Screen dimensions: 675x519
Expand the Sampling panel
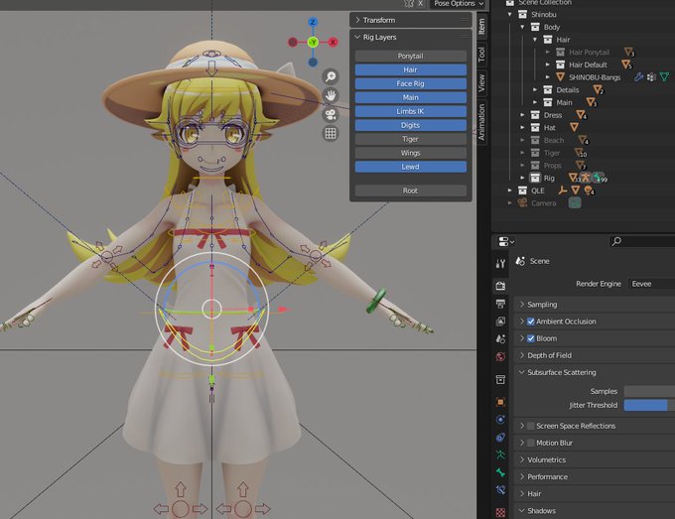tap(522, 305)
